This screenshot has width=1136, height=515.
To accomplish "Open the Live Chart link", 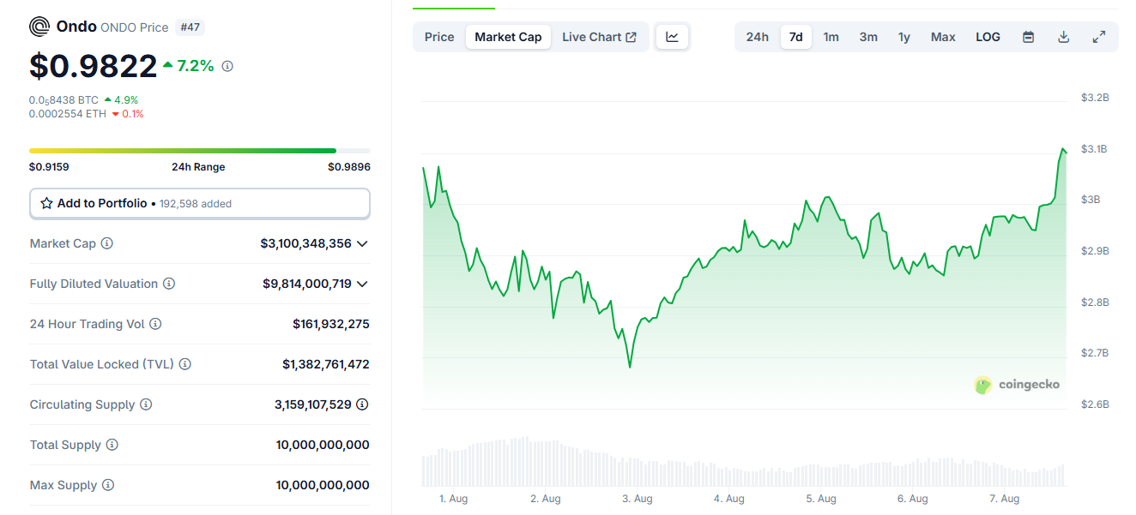I will (x=599, y=37).
